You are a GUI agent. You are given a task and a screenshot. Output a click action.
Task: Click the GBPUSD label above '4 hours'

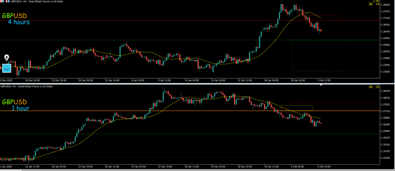tap(14, 16)
